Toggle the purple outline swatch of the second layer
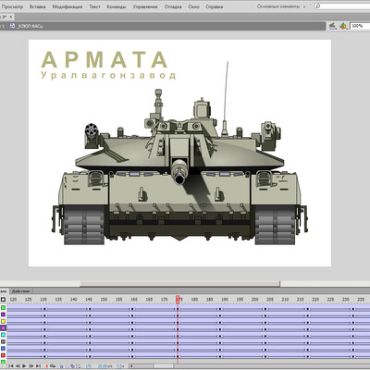 3,314
